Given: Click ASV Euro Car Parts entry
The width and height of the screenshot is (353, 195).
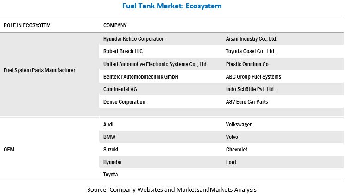Looking at the screenshot, I should 246,102.
